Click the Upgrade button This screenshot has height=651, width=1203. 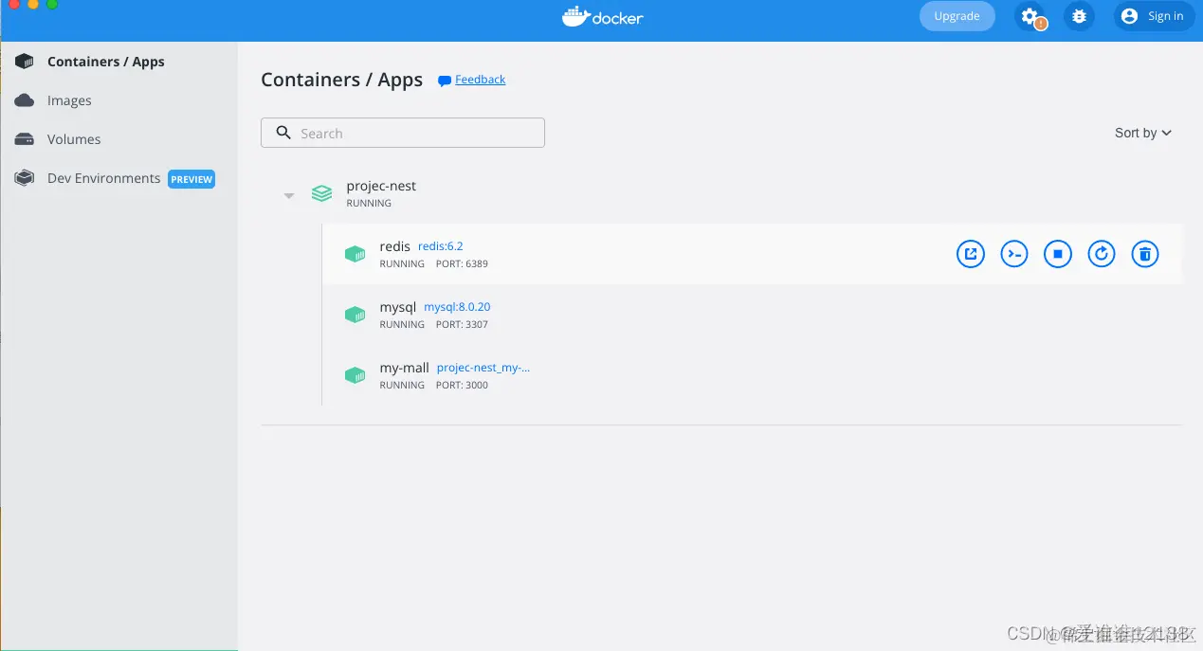(957, 16)
